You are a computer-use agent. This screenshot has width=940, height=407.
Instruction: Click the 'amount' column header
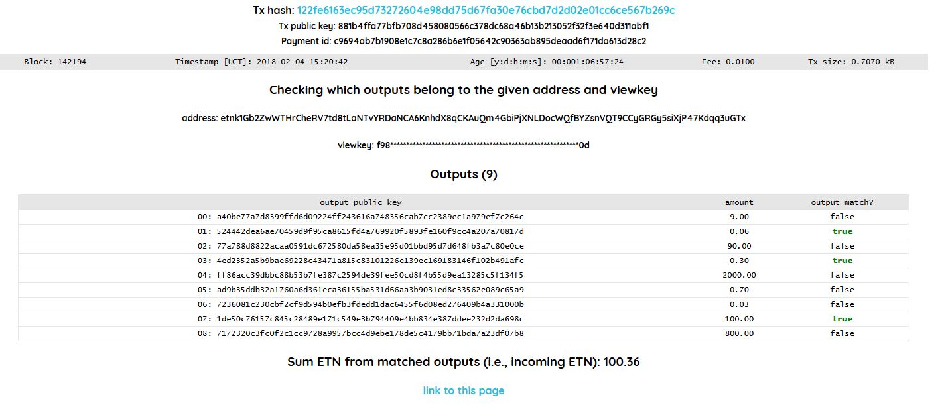(x=739, y=202)
